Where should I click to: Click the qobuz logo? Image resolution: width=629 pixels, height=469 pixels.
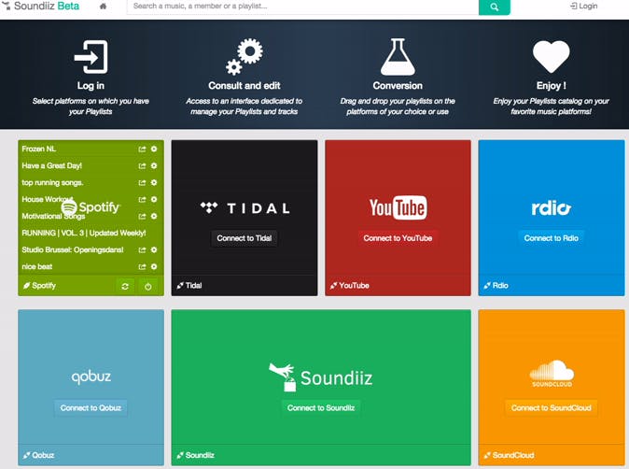point(91,377)
